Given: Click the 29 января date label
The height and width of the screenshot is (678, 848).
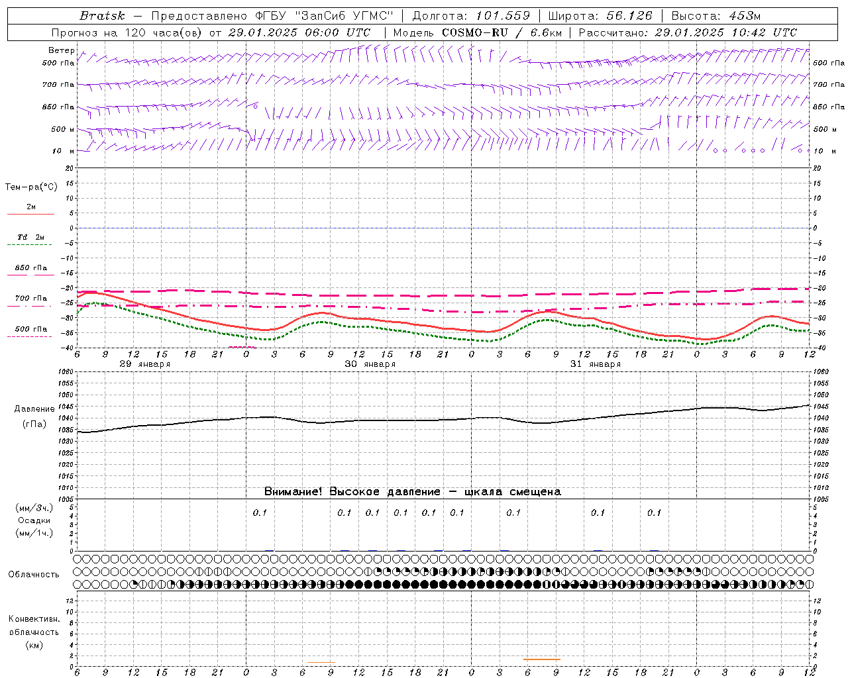Looking at the screenshot, I should pyautogui.click(x=145, y=364).
